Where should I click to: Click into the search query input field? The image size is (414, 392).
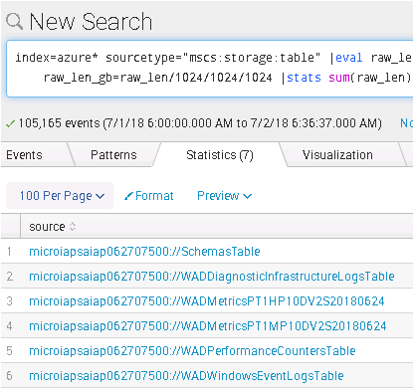click(x=210, y=69)
